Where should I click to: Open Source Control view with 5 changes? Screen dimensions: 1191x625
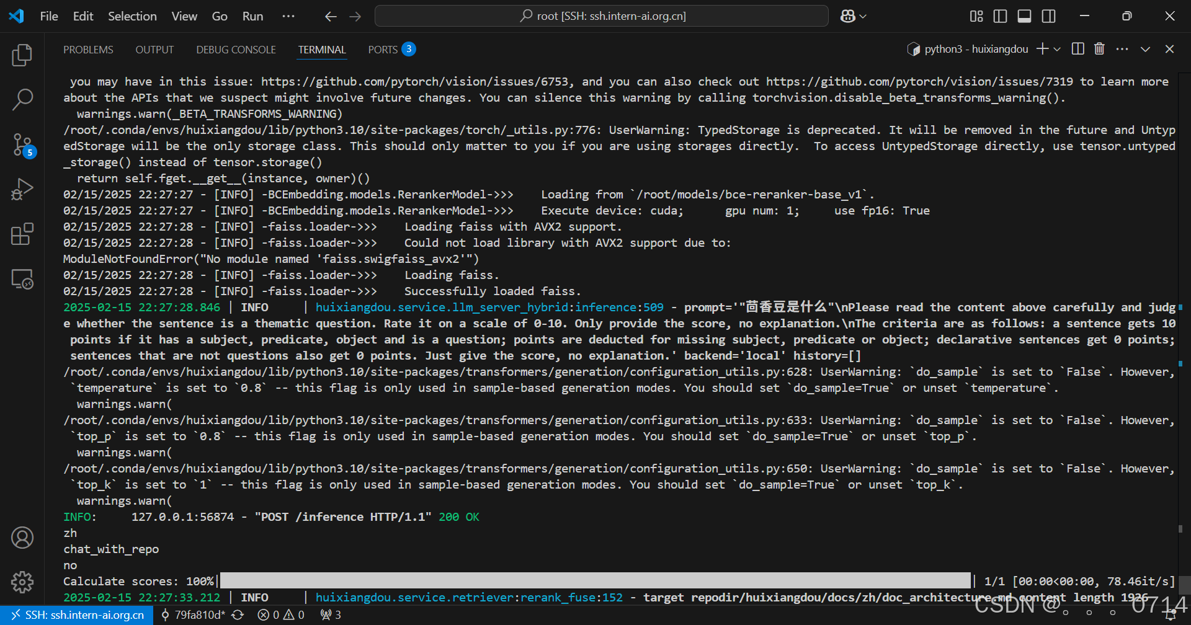click(22, 144)
